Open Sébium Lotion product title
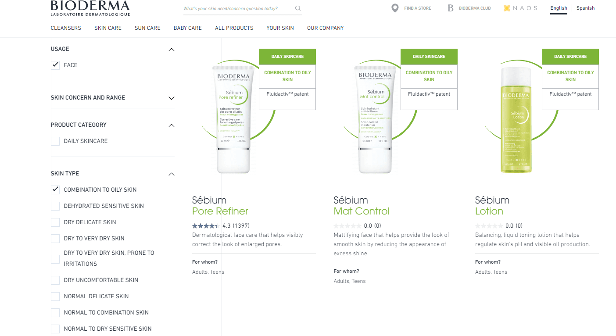 click(492, 206)
